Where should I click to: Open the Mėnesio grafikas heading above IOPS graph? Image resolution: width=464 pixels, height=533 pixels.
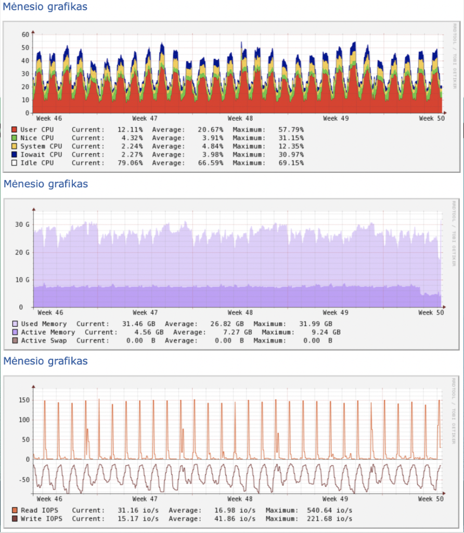point(45,361)
